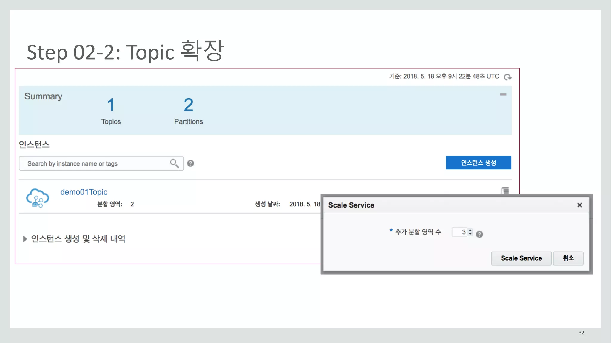Open the demo01Topic instance link
This screenshot has height=343, width=611.
click(84, 192)
